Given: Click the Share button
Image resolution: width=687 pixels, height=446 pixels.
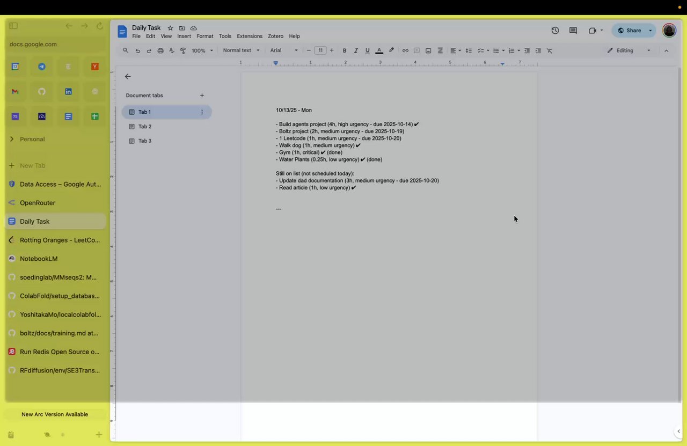Looking at the screenshot, I should (x=629, y=31).
